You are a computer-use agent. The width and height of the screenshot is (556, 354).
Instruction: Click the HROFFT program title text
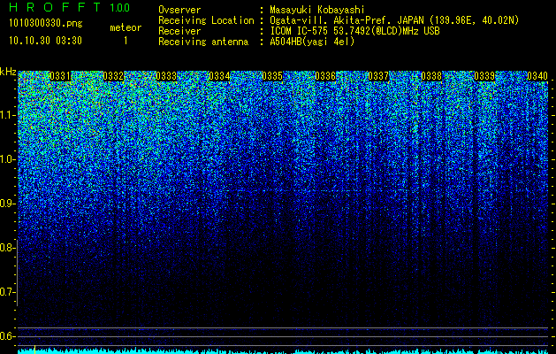point(55,7)
